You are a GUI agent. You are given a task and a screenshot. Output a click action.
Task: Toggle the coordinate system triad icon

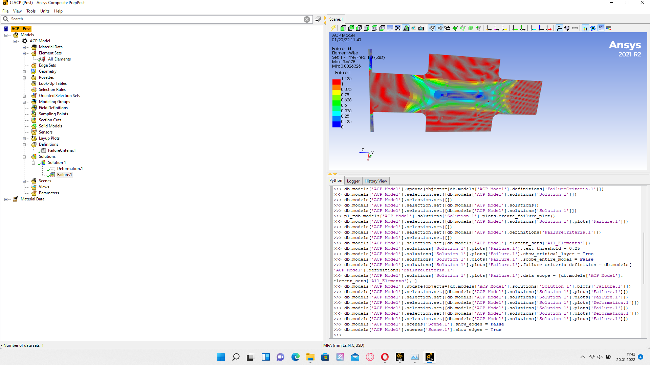click(559, 28)
